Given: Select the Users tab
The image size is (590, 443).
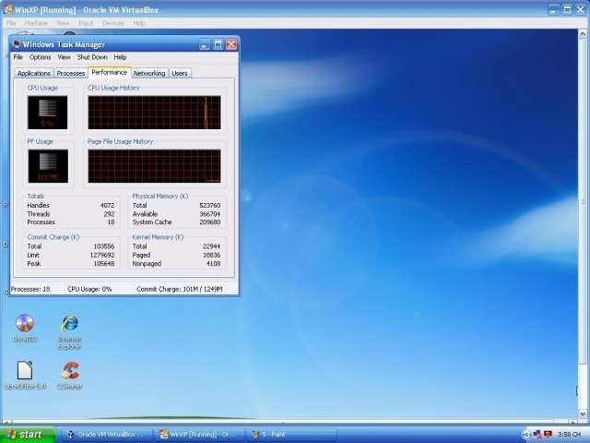Looking at the screenshot, I should tap(180, 73).
